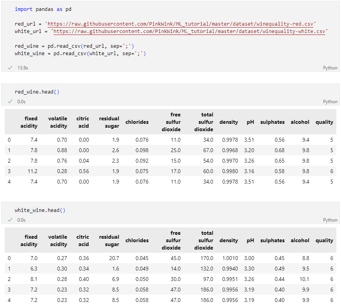
Task: Click the white_wine = pd.read_csv code line
Action: pyautogui.click(x=80, y=54)
